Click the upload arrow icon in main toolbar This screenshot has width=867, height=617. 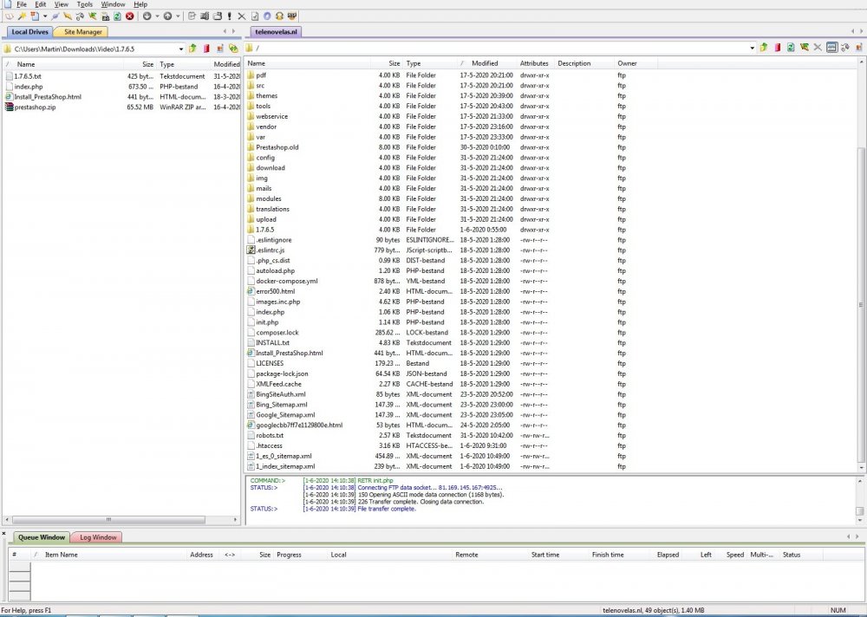168,16
